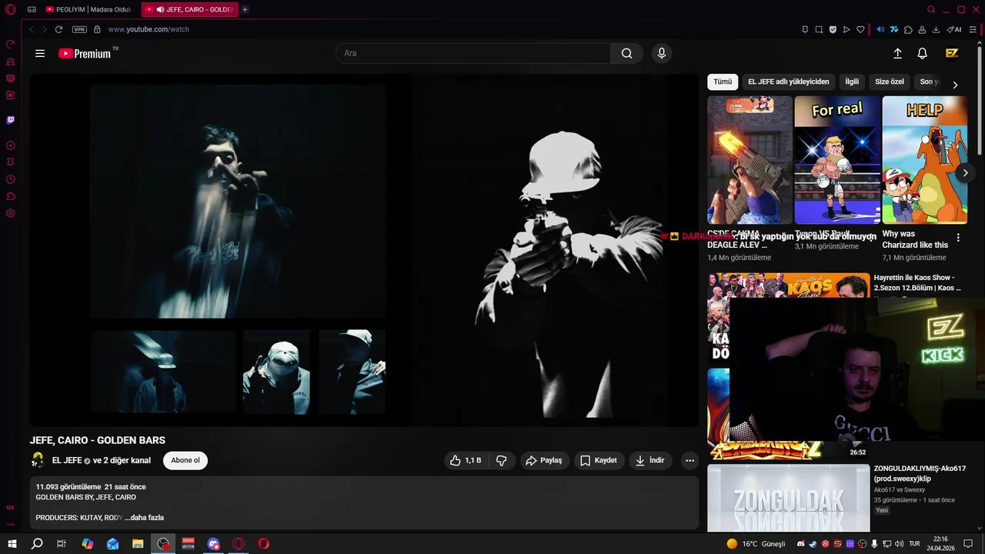Open Windows taskbar search
Image resolution: width=985 pixels, height=554 pixels.
[37, 543]
